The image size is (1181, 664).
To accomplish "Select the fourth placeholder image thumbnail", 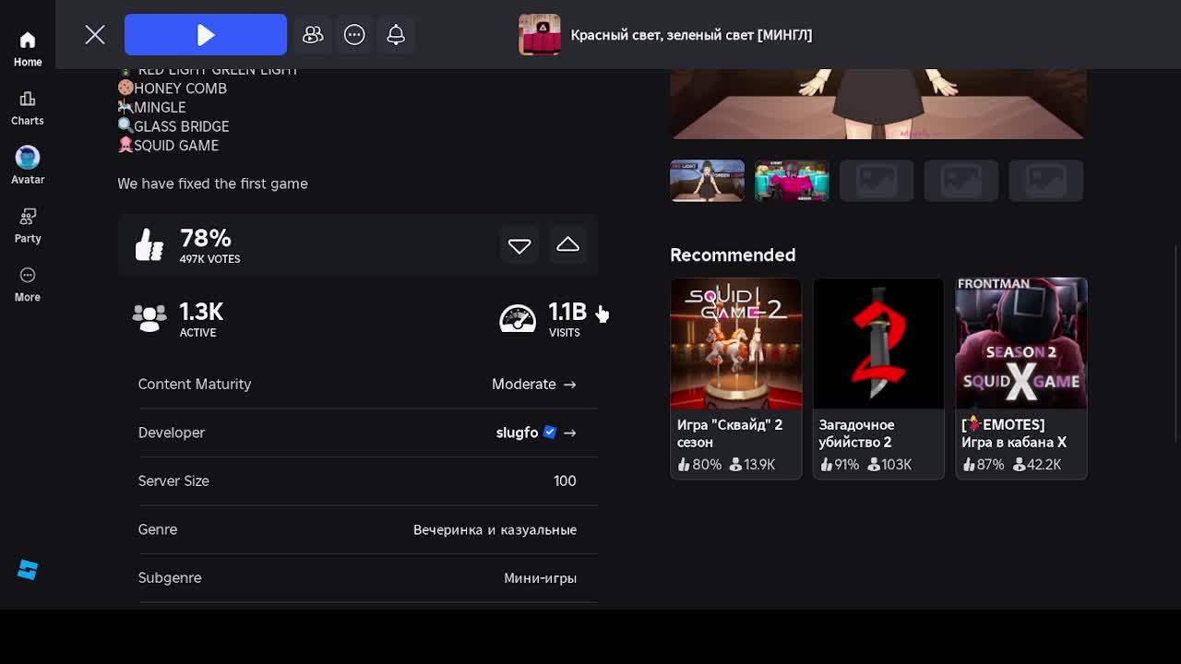I will pyautogui.click(x=961, y=181).
